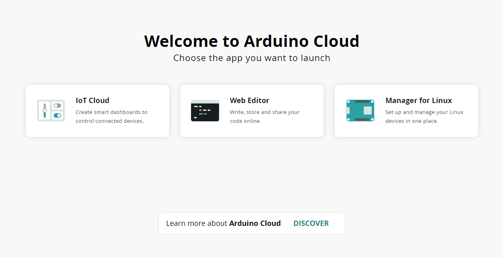
Task: Click 'Set up and manage your Linux devices' text
Action: pos(424,116)
